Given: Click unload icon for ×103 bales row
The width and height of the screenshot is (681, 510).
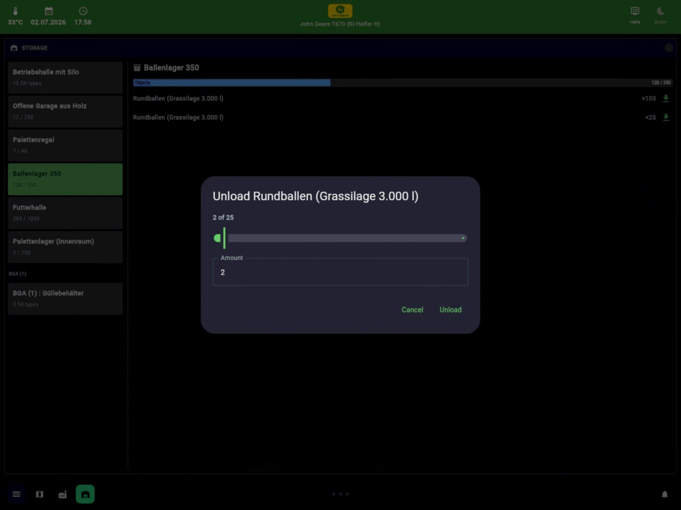Looking at the screenshot, I should pyautogui.click(x=666, y=98).
